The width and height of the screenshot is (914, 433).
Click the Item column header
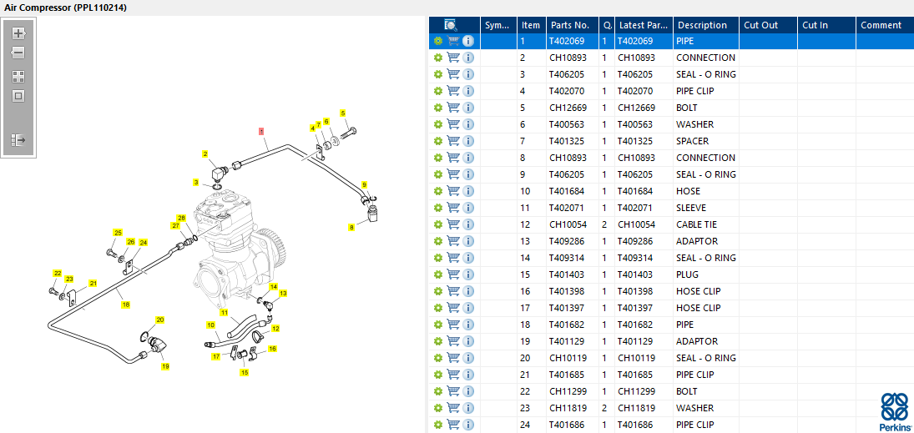(x=531, y=25)
